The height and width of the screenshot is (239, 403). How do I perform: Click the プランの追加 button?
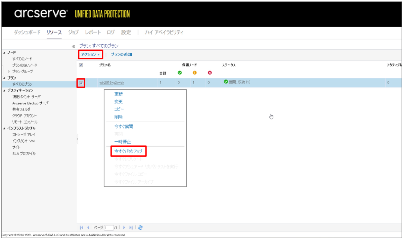point(121,54)
